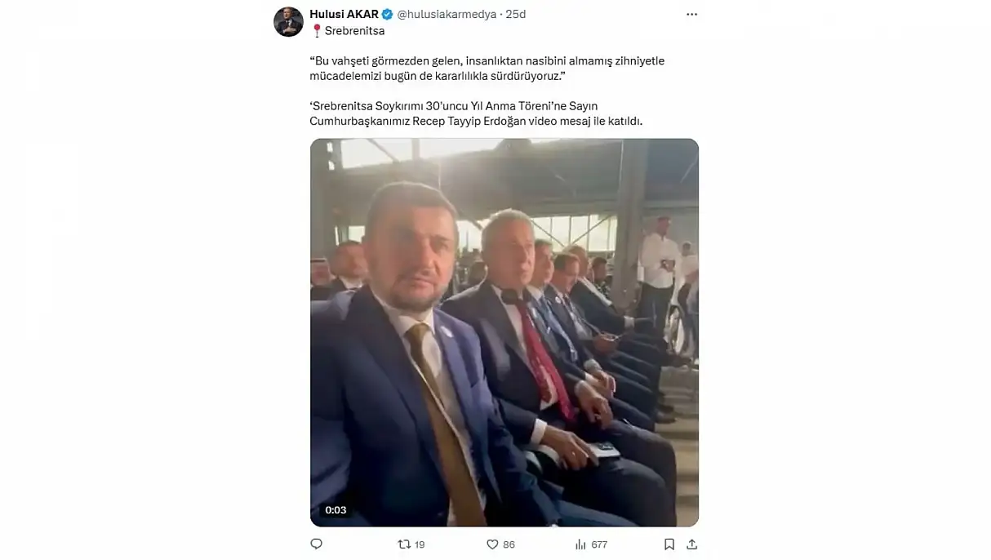Screen dimensions: 991x560
Task: Click the 677 views count
Action: pos(599,544)
